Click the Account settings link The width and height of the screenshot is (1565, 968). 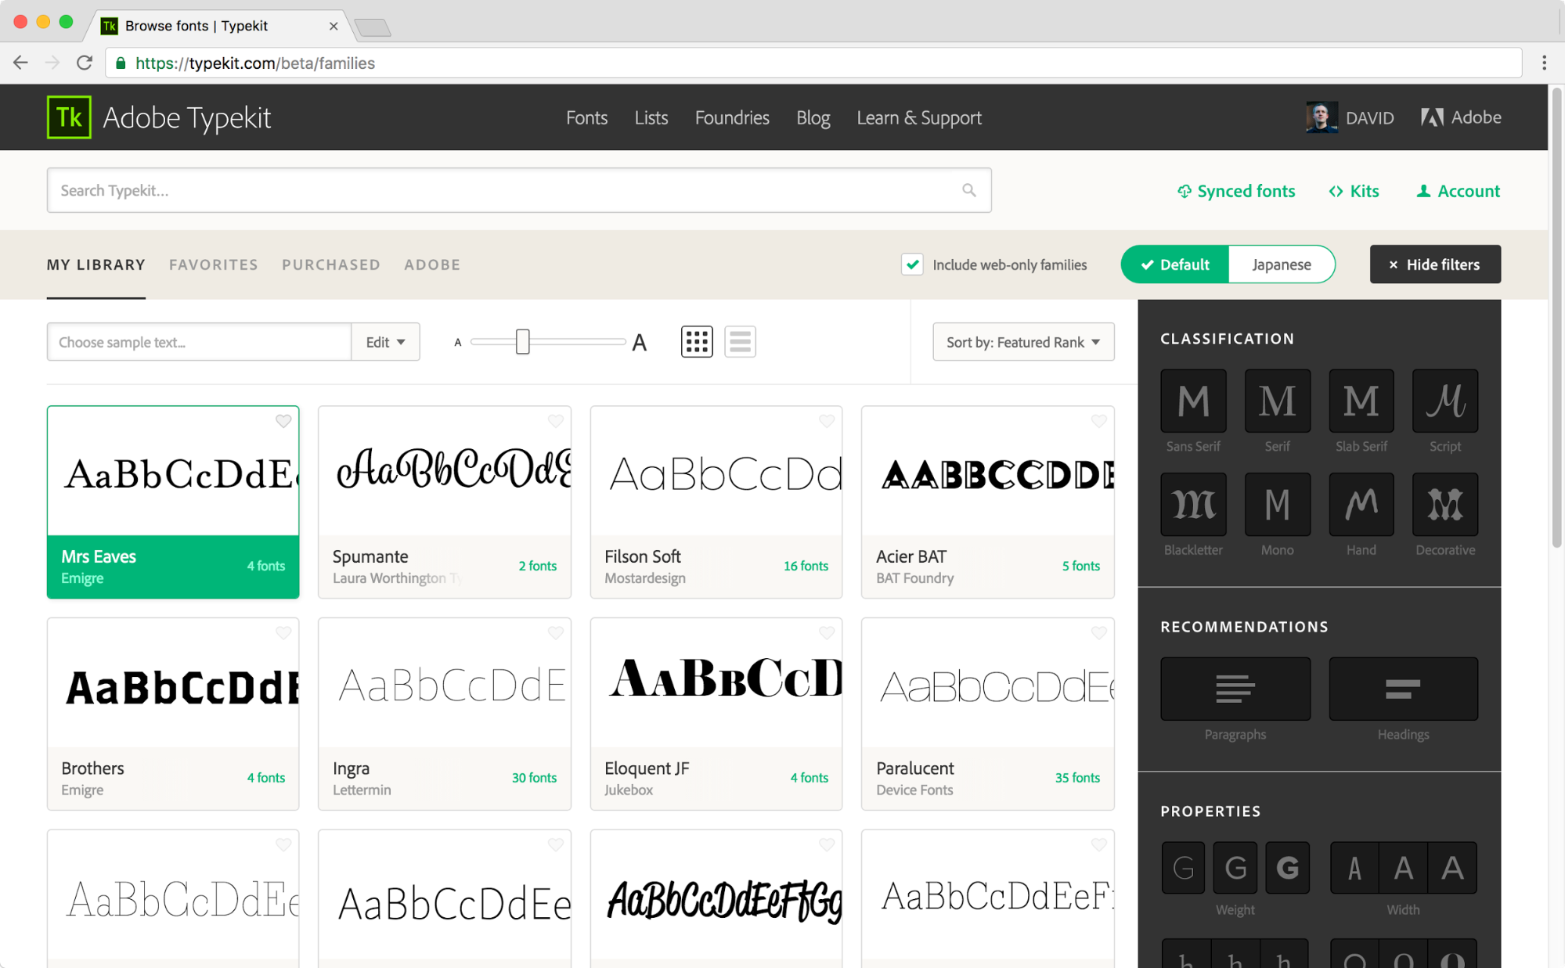[1459, 190]
